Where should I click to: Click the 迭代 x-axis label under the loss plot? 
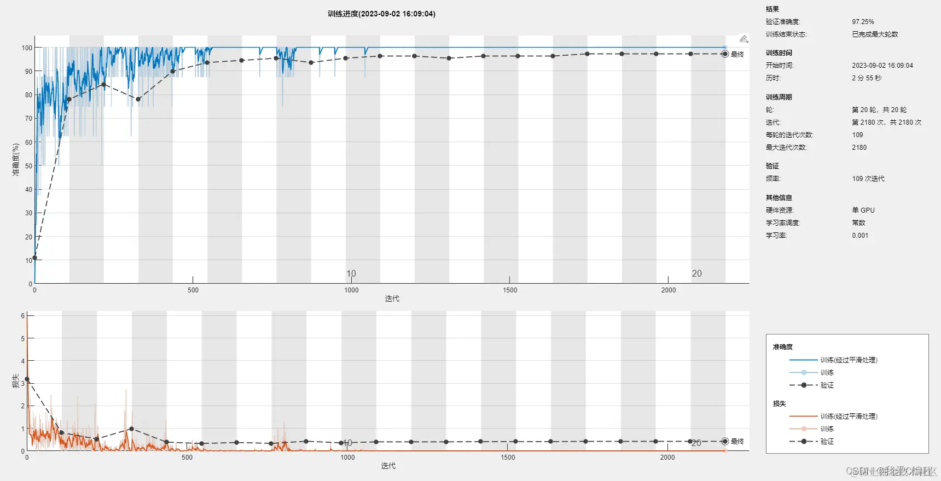click(x=388, y=466)
